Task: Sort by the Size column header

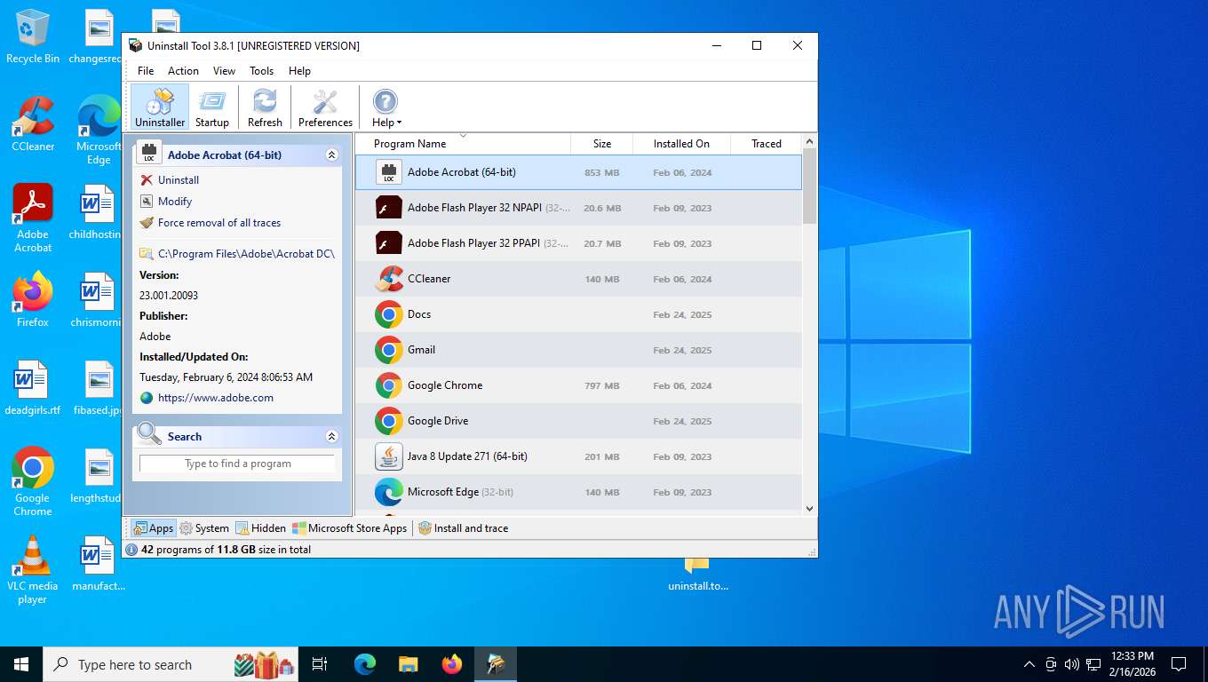Action: (x=602, y=144)
